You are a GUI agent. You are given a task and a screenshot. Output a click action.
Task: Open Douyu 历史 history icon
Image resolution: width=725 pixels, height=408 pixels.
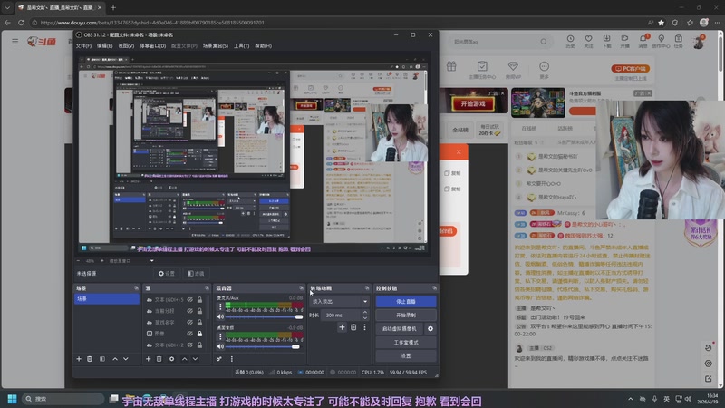click(570, 41)
